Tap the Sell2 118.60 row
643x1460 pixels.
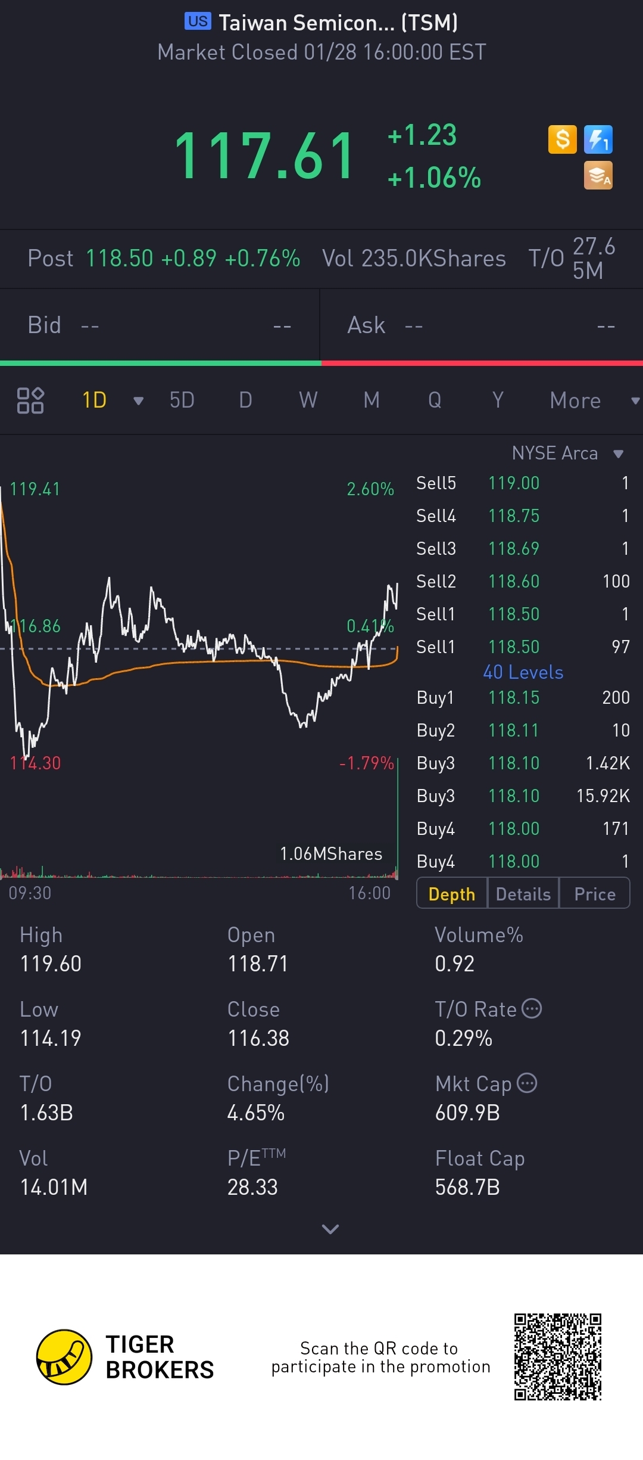pos(523,581)
